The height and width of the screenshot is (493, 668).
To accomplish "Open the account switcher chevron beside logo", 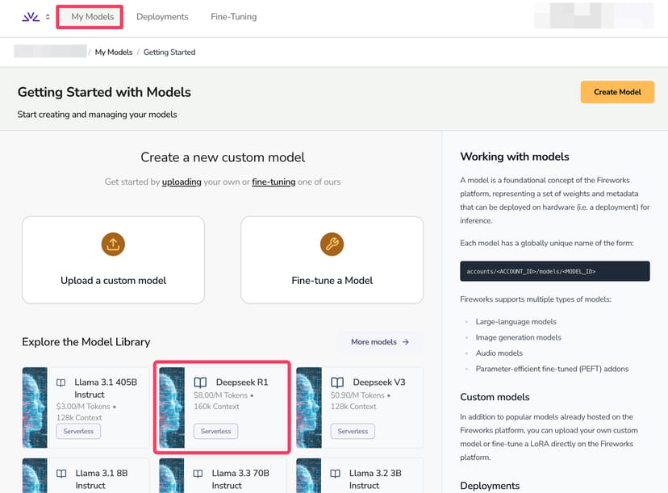I will point(48,17).
